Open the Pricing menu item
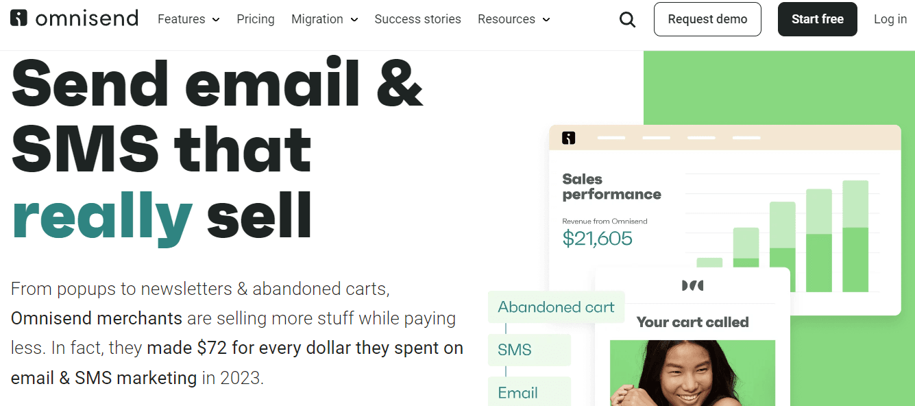 tap(256, 19)
